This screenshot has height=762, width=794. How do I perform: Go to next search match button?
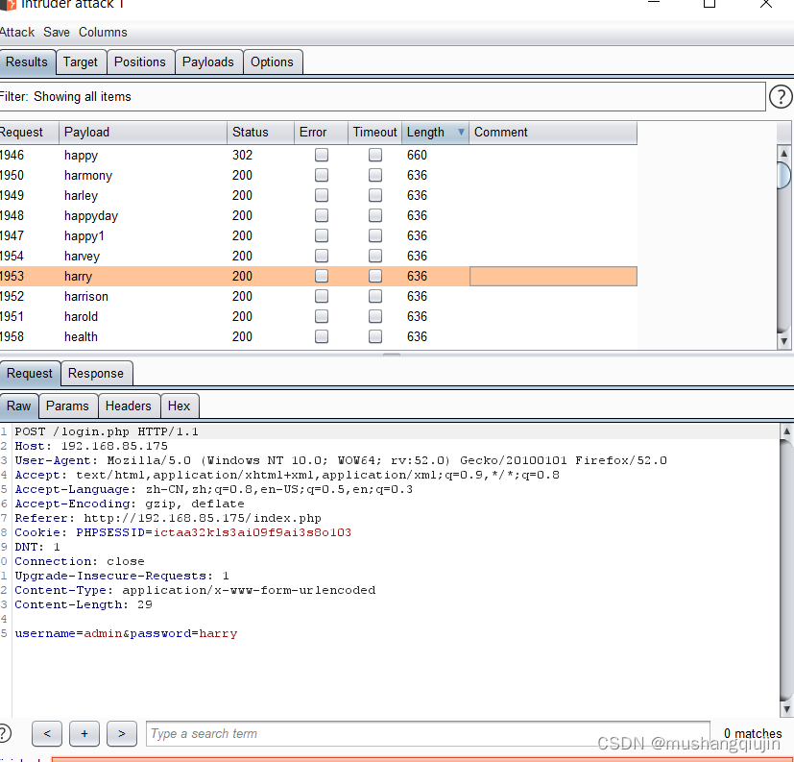click(122, 733)
